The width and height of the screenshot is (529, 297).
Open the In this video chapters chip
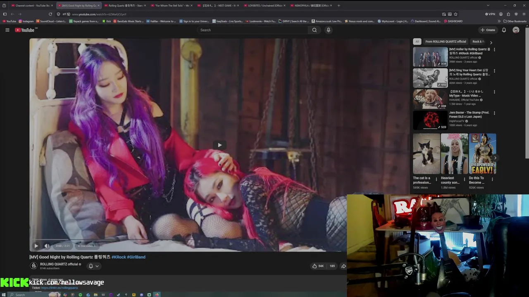[86, 246]
